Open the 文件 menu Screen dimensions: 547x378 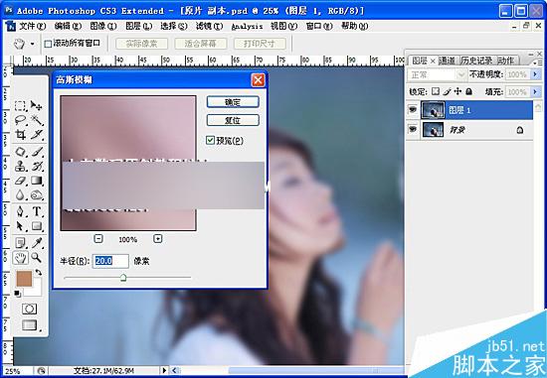tap(32, 26)
